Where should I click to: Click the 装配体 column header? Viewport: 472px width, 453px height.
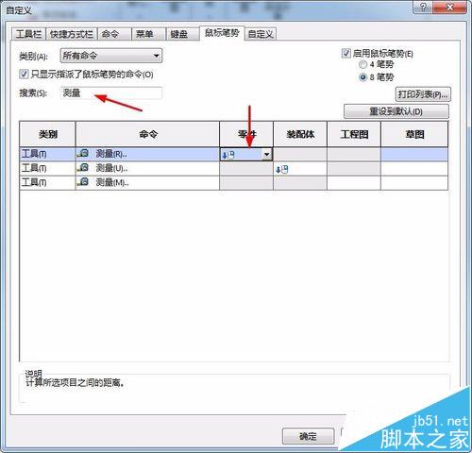pyautogui.click(x=300, y=134)
